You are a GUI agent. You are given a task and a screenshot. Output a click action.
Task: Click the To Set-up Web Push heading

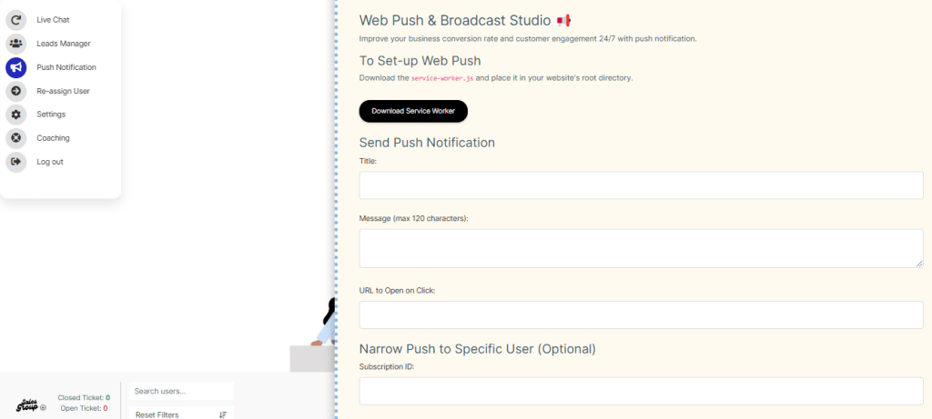[x=420, y=61]
